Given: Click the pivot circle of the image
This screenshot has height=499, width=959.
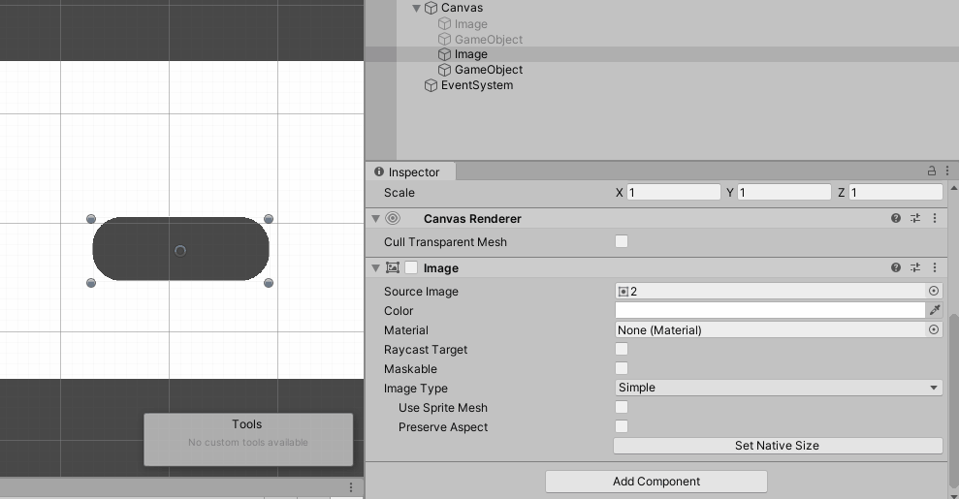Looking at the screenshot, I should pyautogui.click(x=179, y=250).
